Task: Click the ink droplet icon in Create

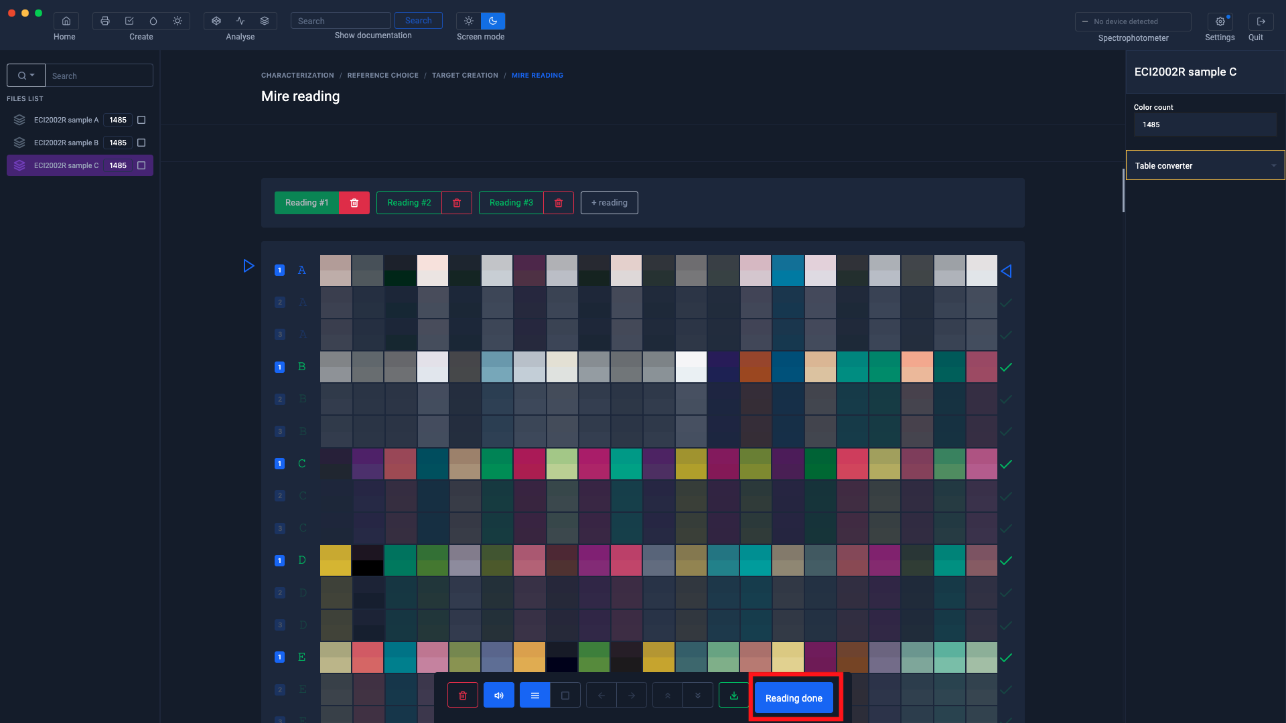Action: (153, 21)
